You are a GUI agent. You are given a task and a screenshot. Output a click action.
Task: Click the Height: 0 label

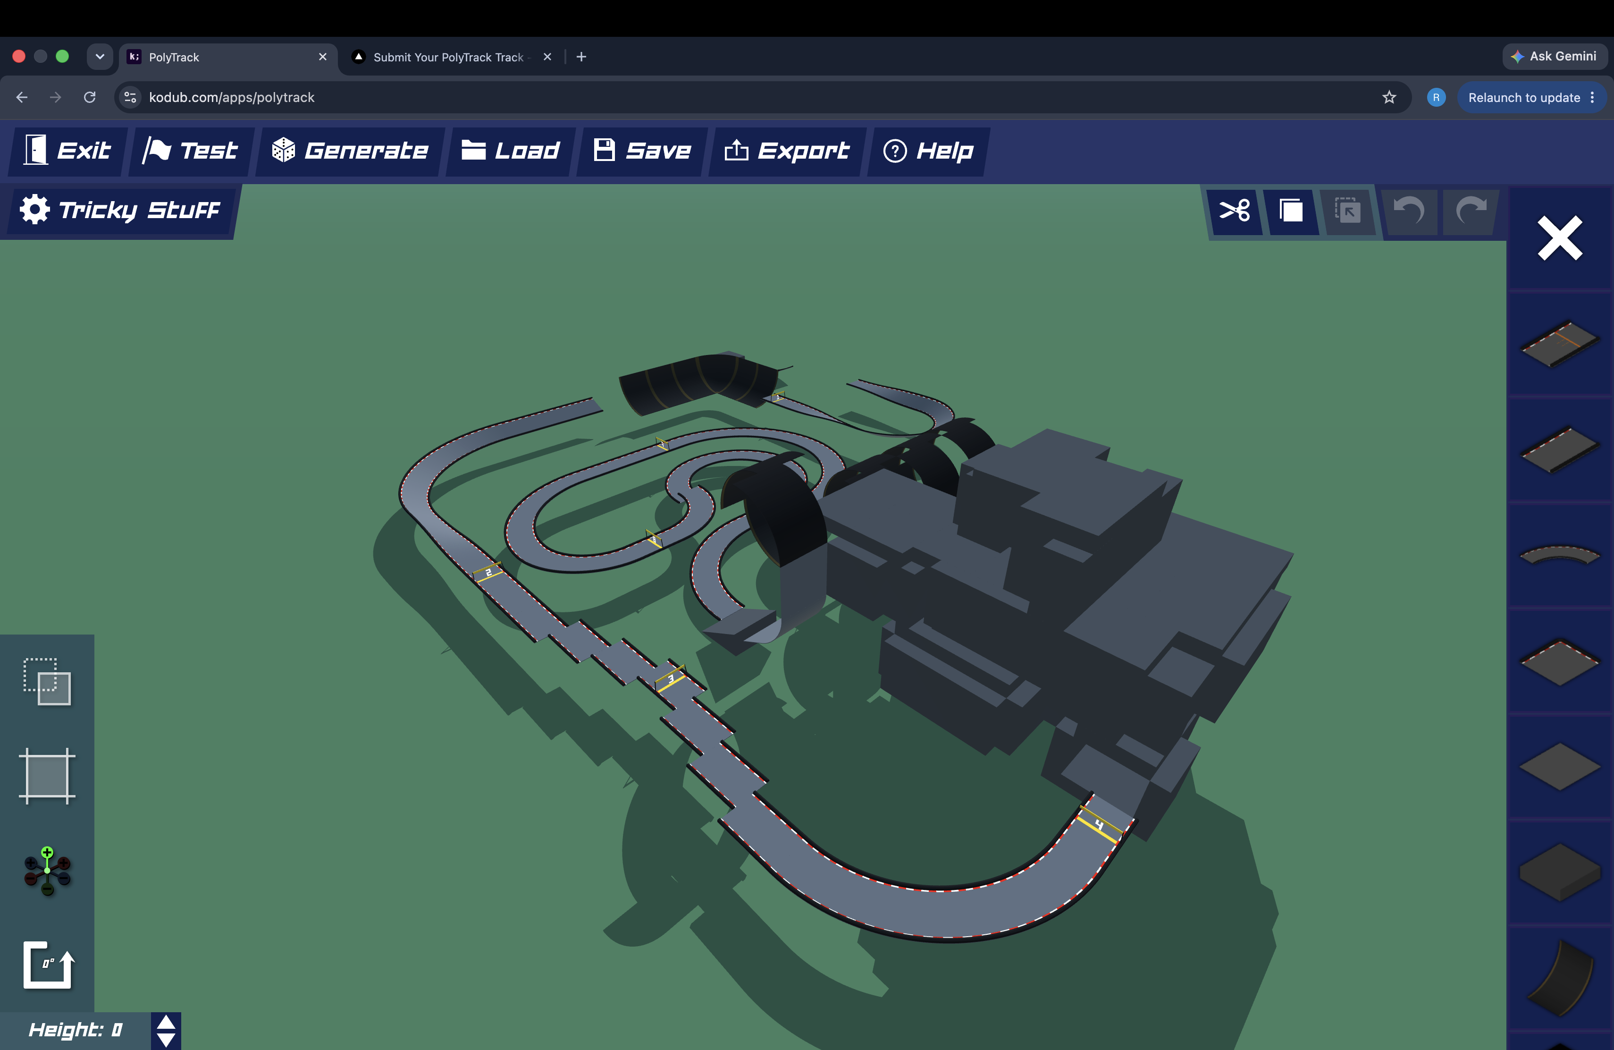pyautogui.click(x=76, y=1030)
